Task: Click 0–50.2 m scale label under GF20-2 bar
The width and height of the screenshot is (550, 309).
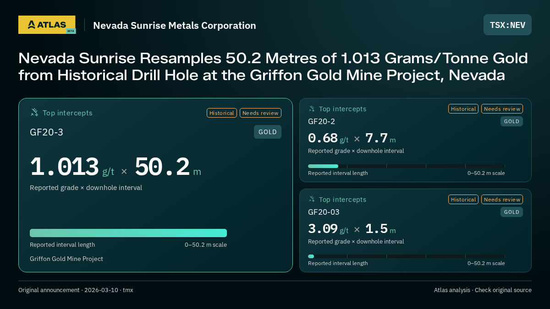Action: click(x=486, y=173)
